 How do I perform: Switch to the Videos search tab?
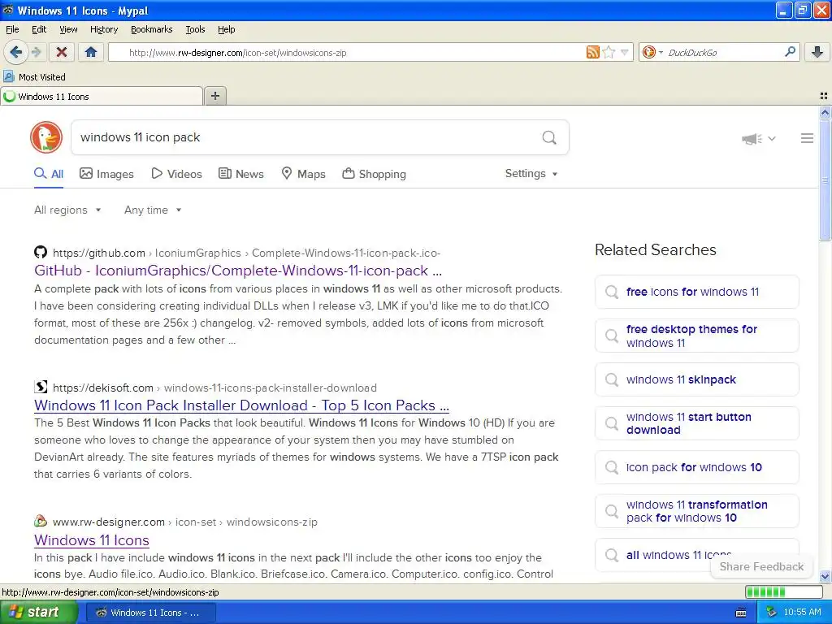[176, 174]
